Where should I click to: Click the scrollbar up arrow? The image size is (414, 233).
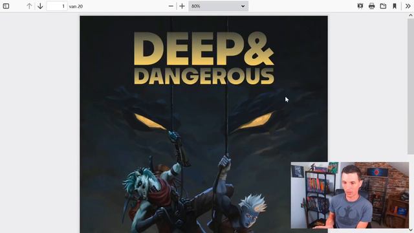(x=411, y=16)
